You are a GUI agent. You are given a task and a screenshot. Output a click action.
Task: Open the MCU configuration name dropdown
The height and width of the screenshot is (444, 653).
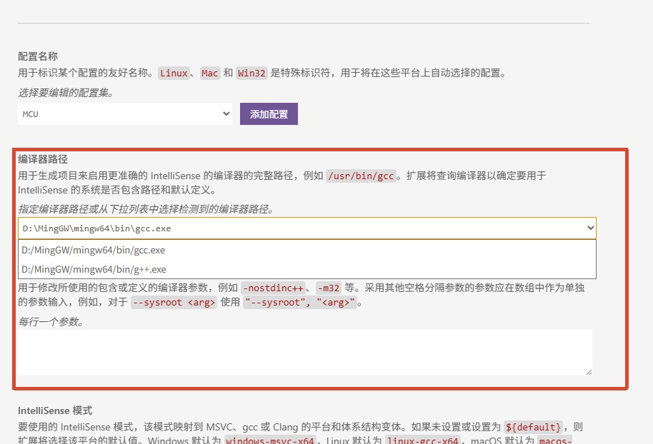point(124,113)
